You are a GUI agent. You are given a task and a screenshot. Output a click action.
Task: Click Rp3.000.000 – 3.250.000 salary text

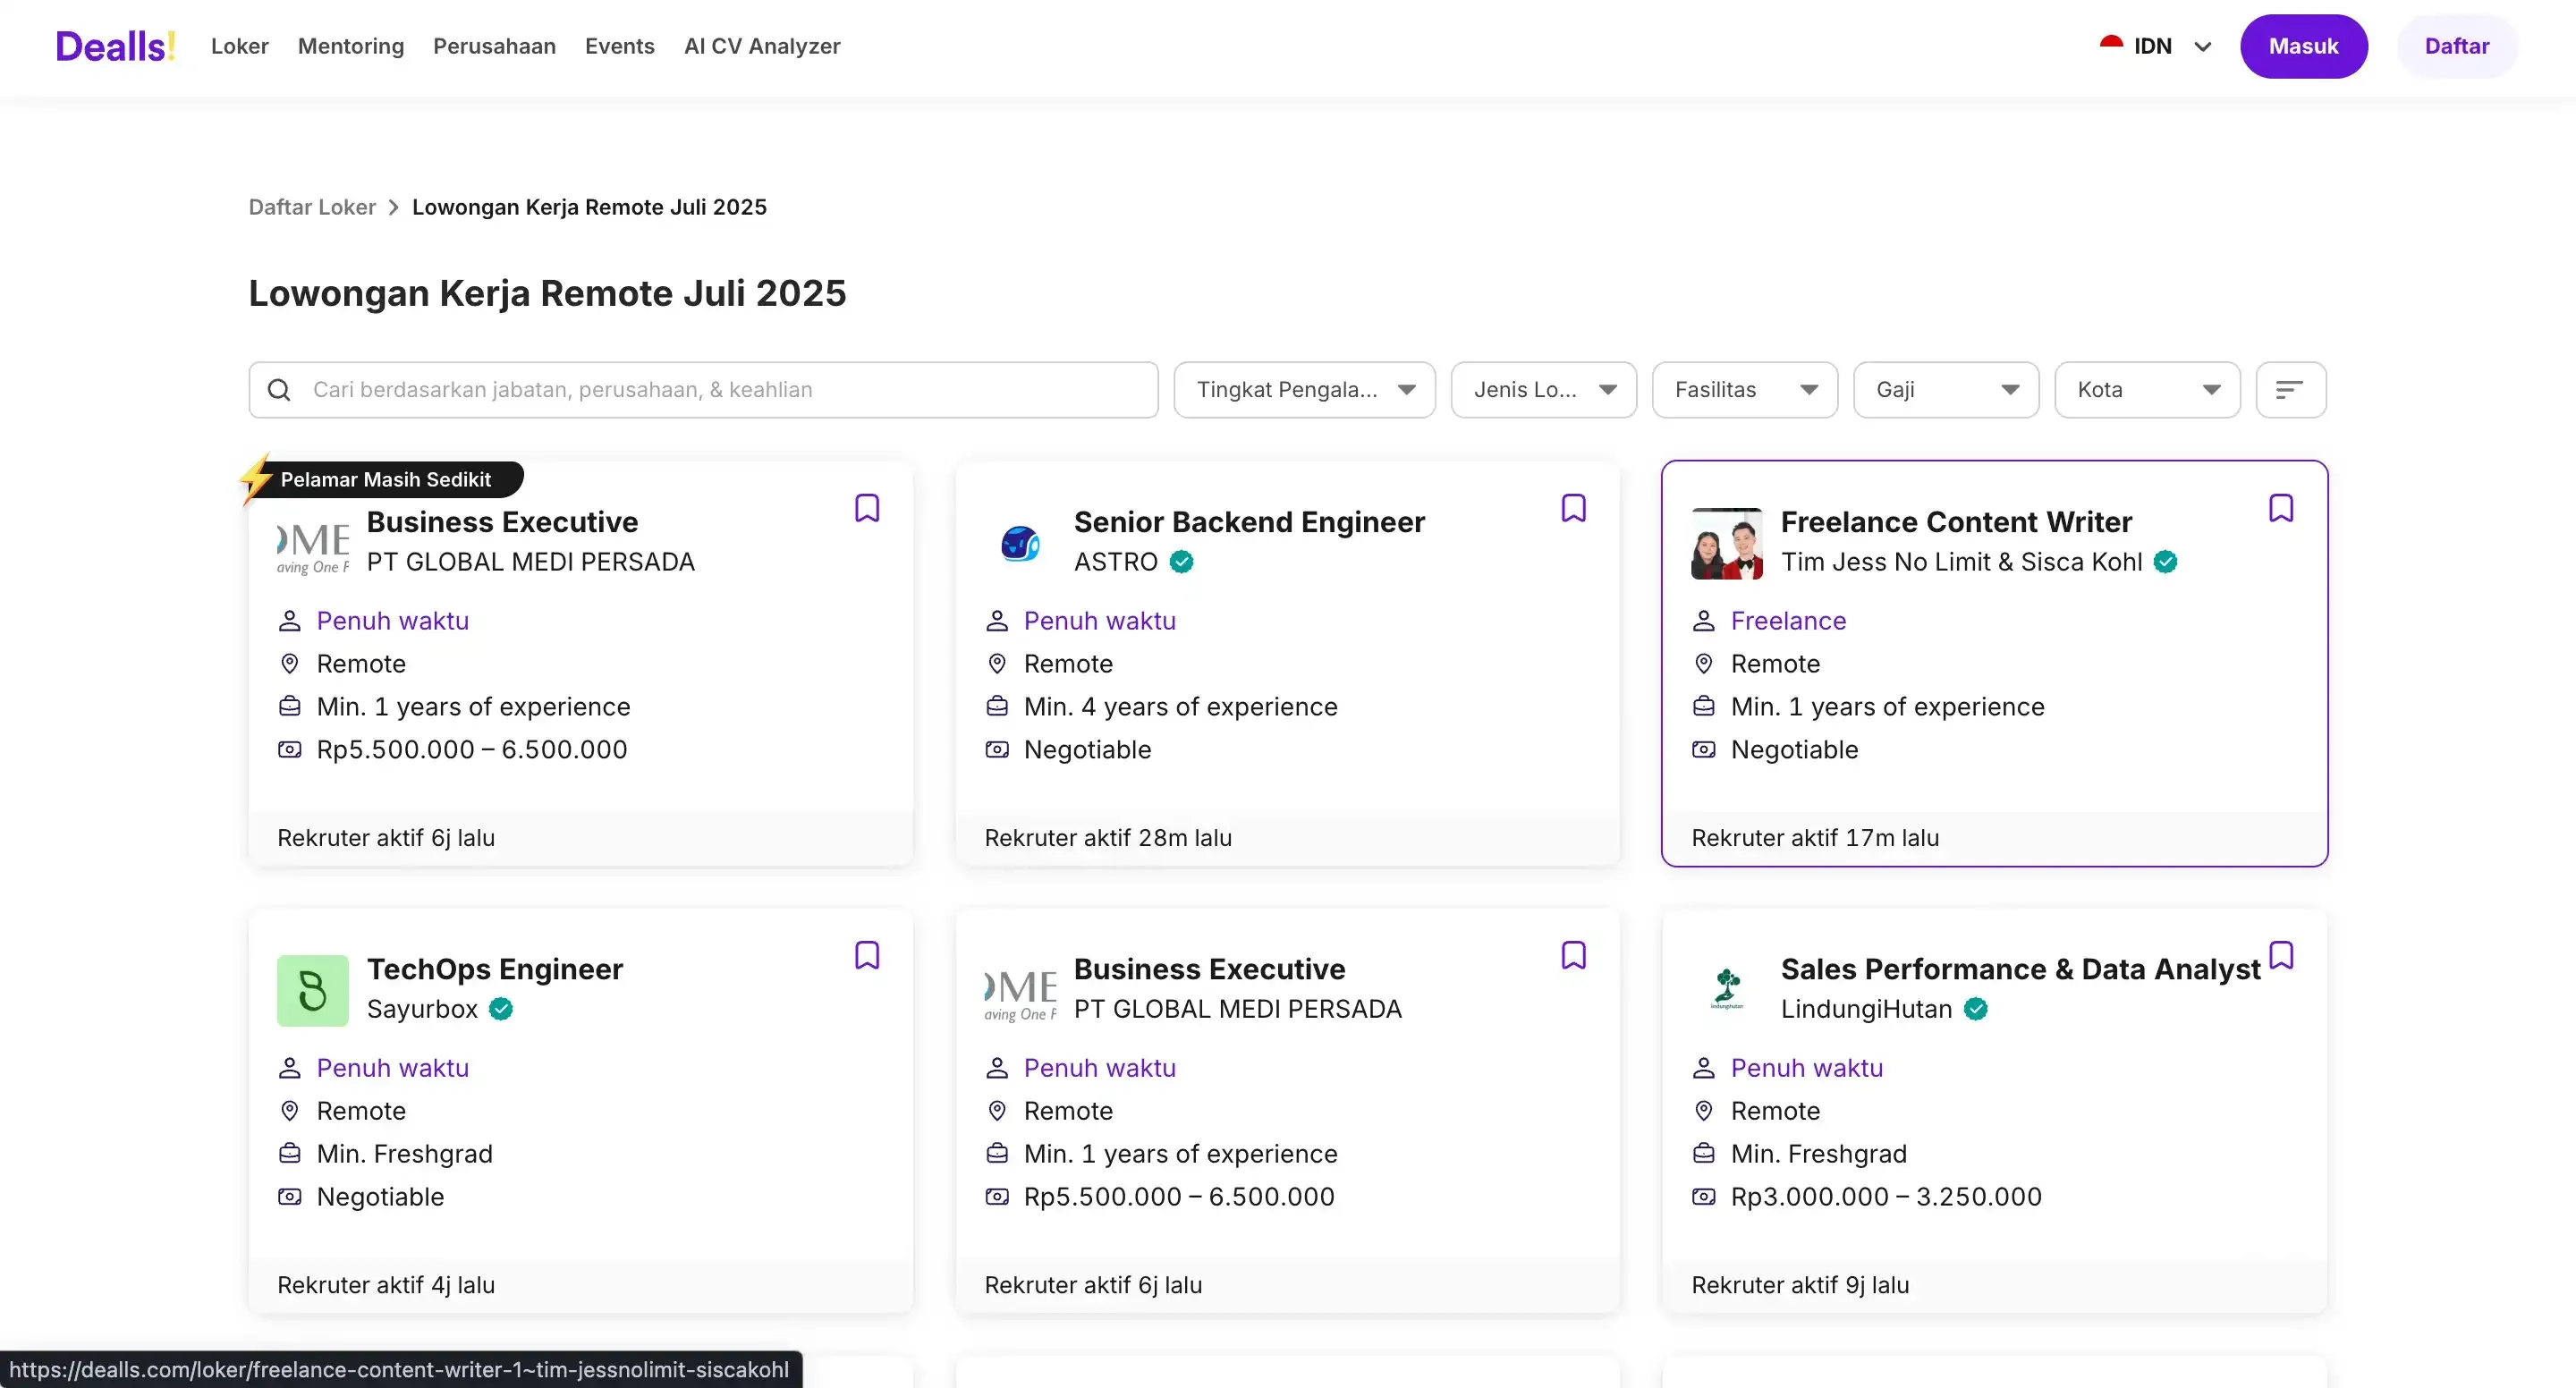1886,1197
